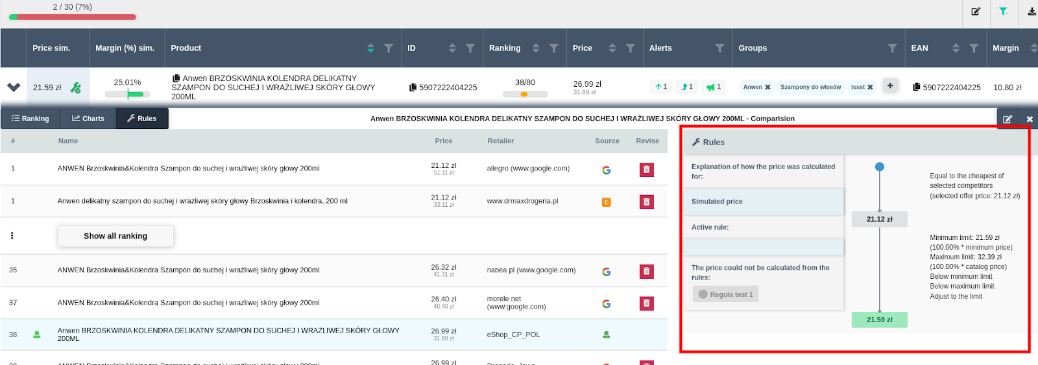Remove the tesst group tag
Image resolution: width=1038 pixels, height=365 pixels.
pos(870,87)
